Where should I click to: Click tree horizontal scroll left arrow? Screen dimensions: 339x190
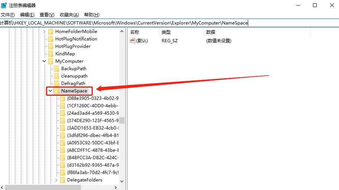[x=2, y=188]
